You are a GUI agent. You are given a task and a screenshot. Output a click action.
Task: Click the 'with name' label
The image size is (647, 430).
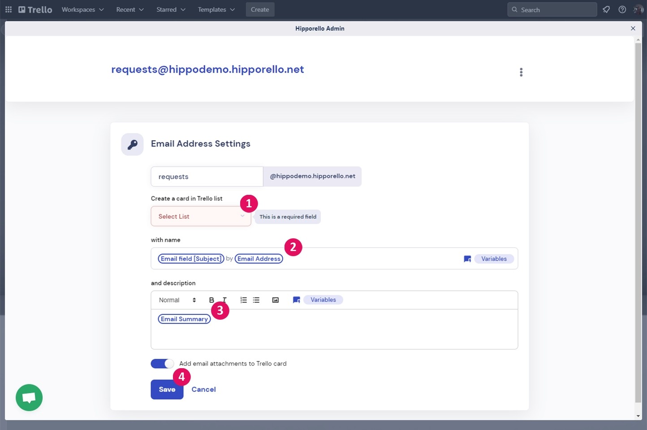click(165, 240)
